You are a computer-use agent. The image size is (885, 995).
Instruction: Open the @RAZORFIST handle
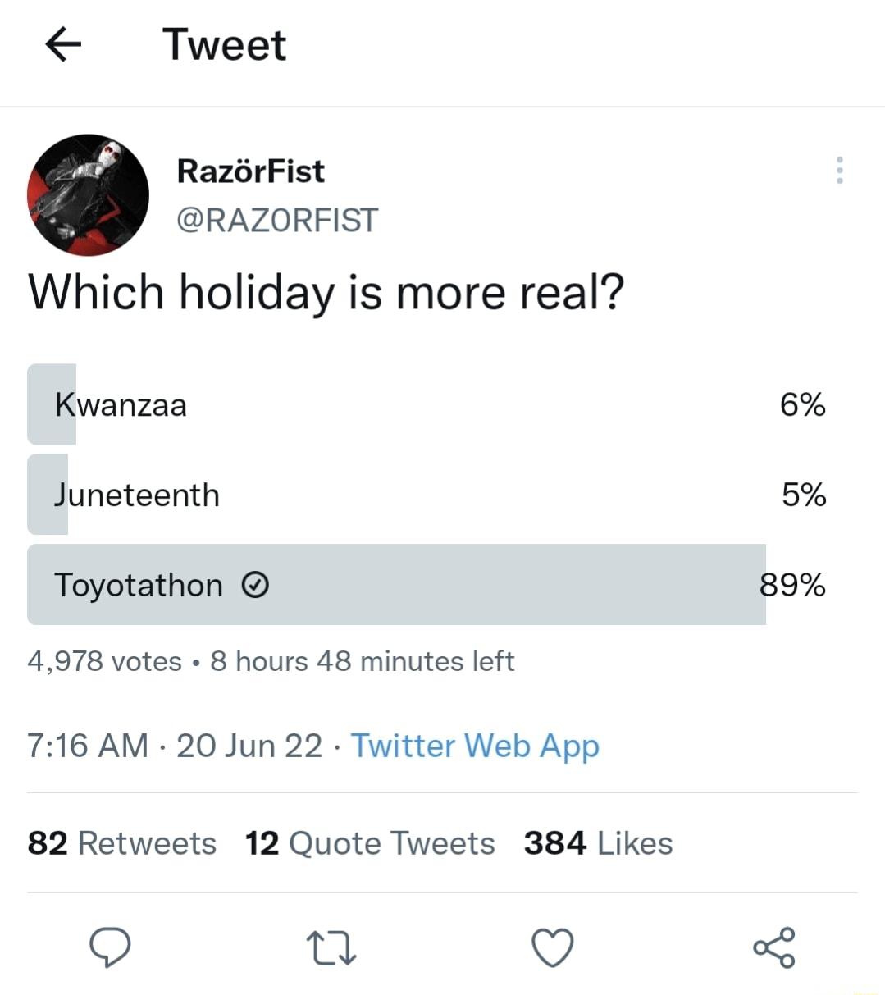(278, 220)
